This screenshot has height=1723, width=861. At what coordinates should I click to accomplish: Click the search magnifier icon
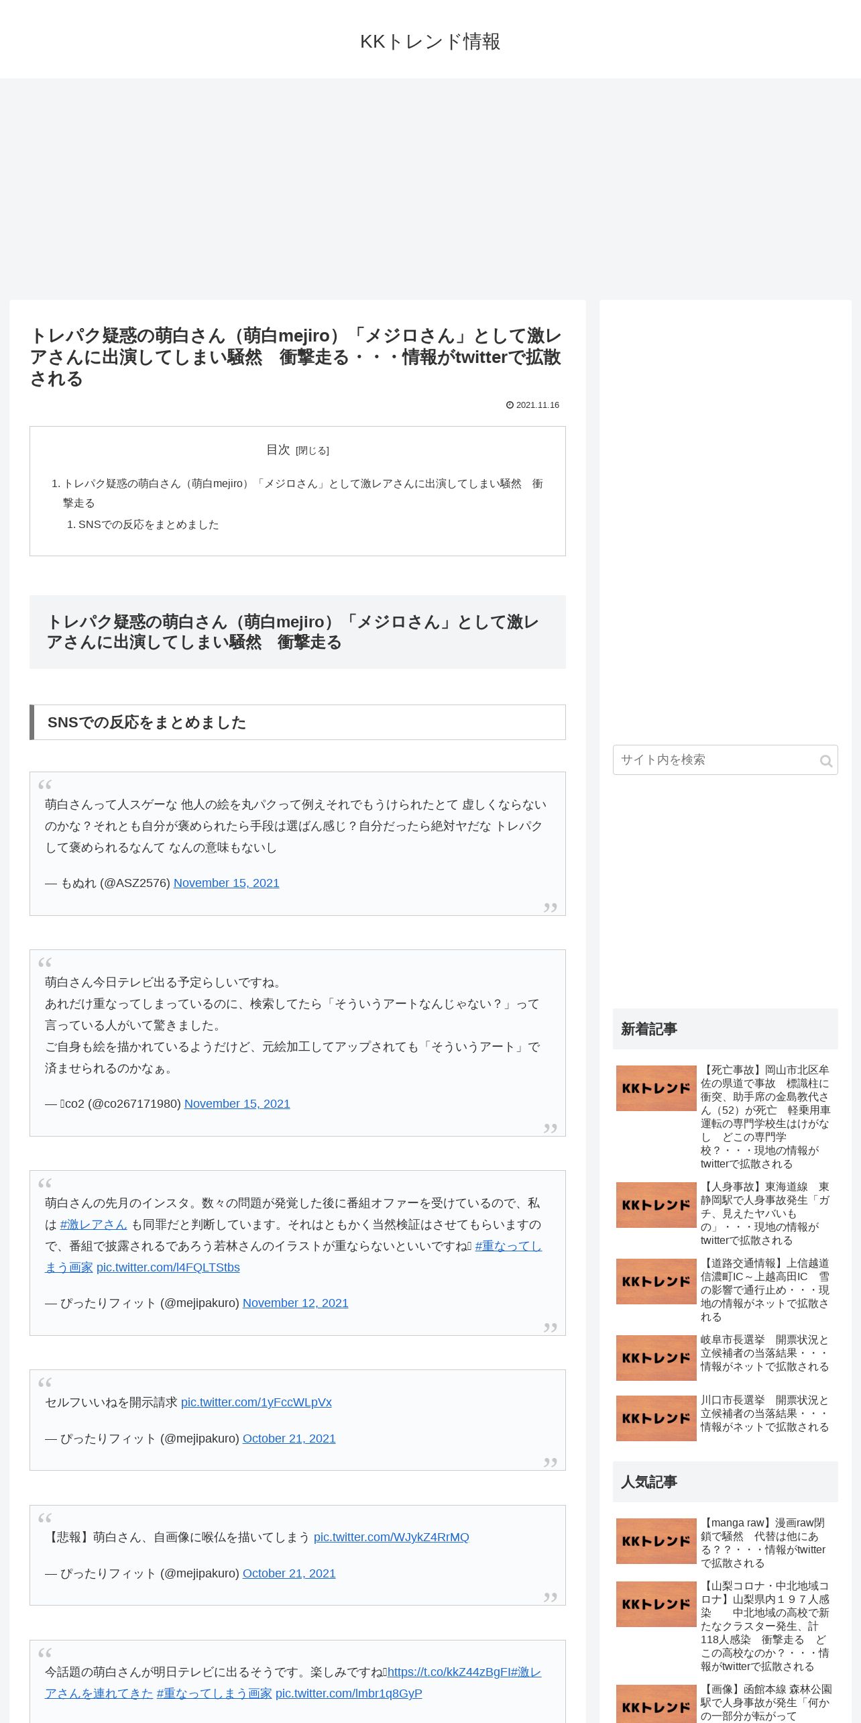(x=825, y=760)
